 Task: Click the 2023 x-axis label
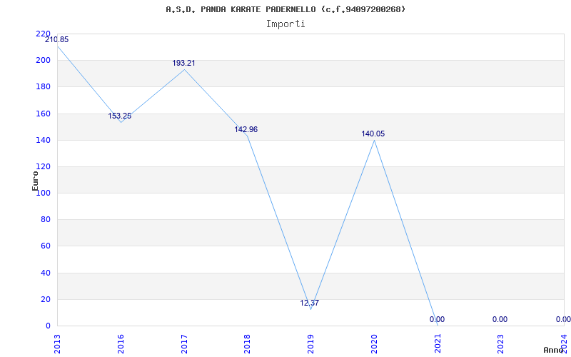coord(501,344)
